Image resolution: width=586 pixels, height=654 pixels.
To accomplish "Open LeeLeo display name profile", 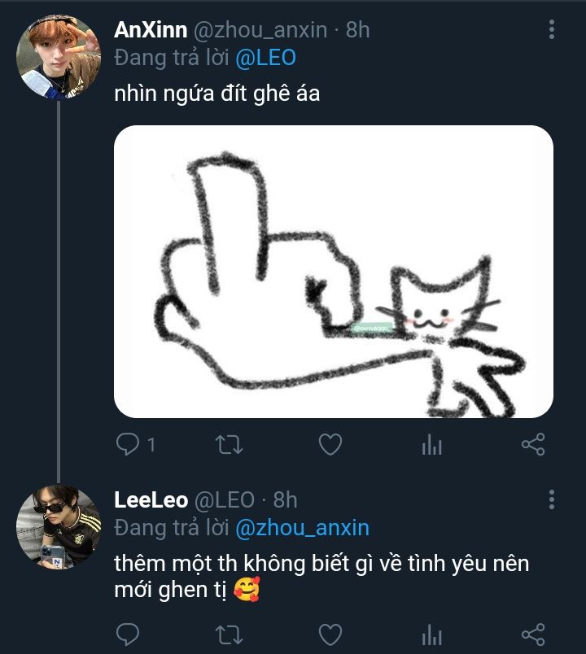I will pyautogui.click(x=151, y=499).
